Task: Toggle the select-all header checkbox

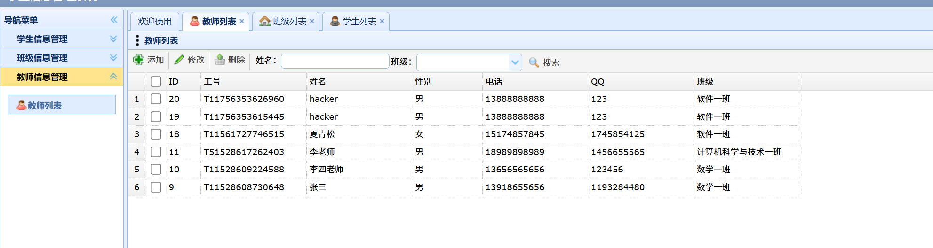Action: [x=156, y=81]
